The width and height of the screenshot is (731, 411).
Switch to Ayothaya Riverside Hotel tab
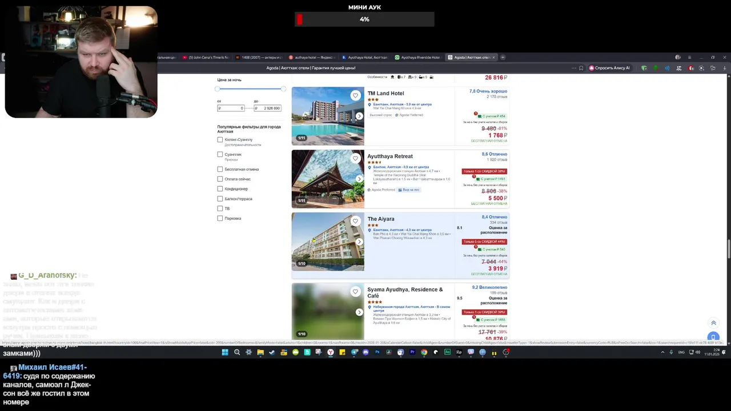[419, 57]
